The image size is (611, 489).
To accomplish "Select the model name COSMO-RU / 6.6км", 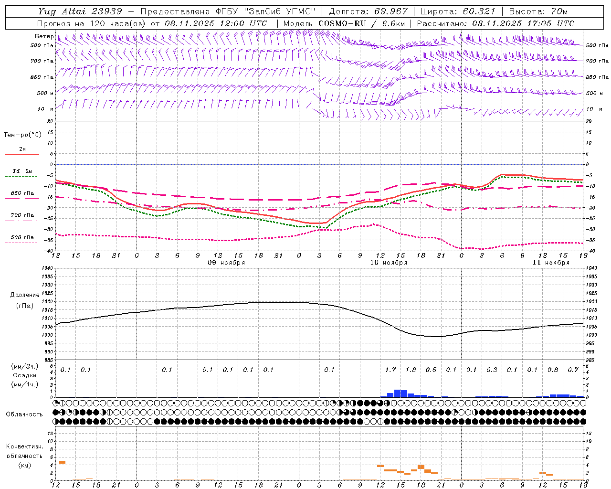I will pyautogui.click(x=362, y=23).
